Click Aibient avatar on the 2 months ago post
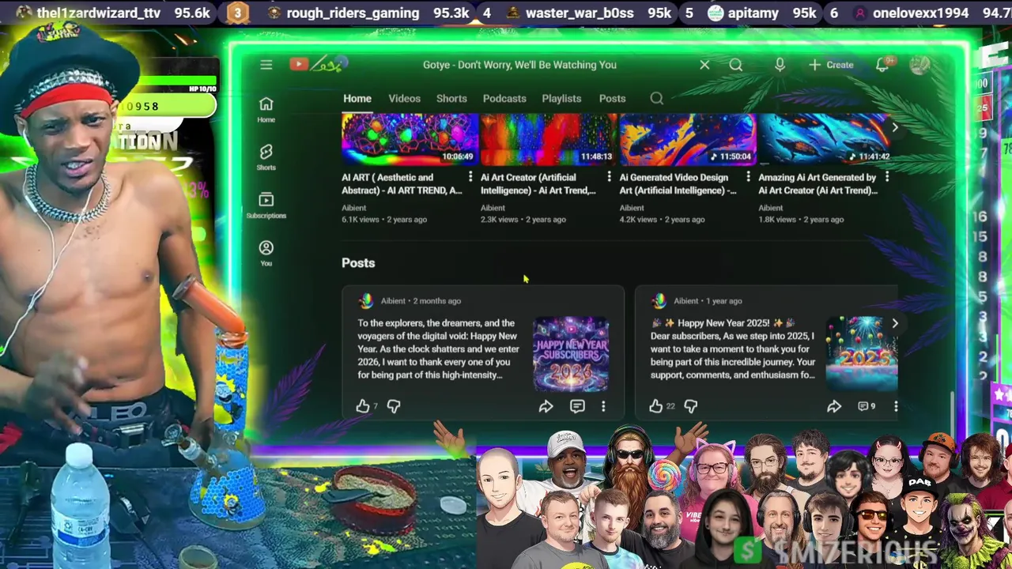This screenshot has width=1012, height=569. coord(365,301)
